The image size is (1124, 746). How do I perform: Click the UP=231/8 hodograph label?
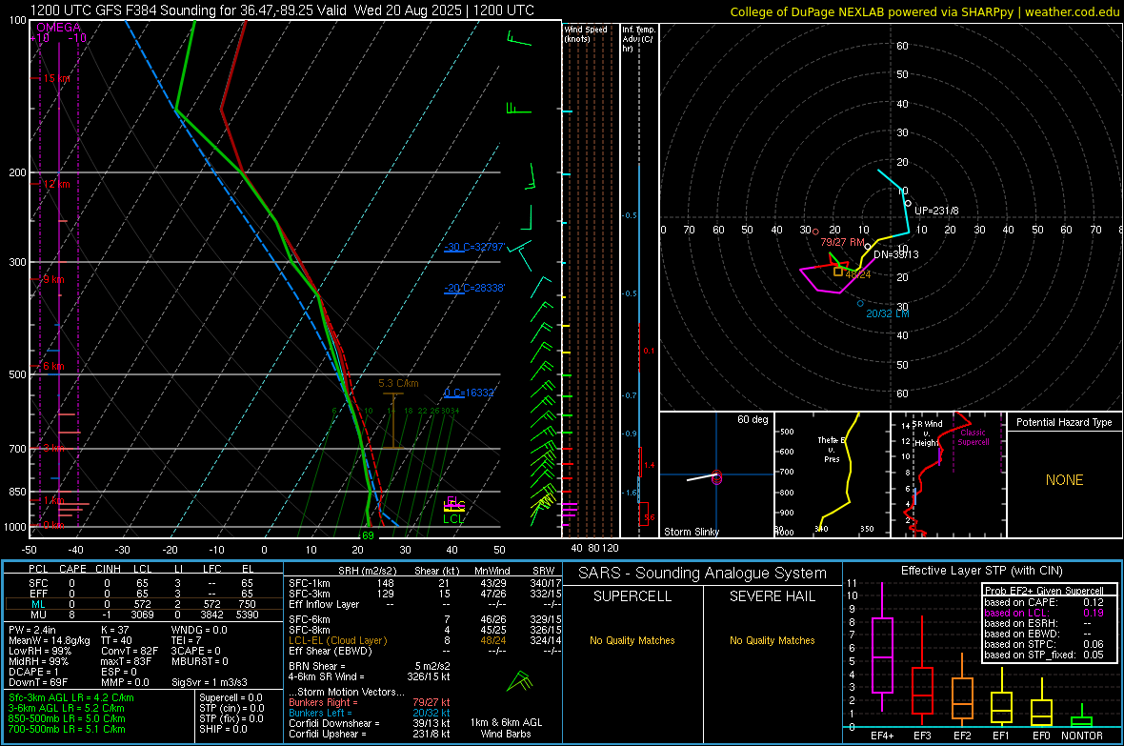[936, 211]
